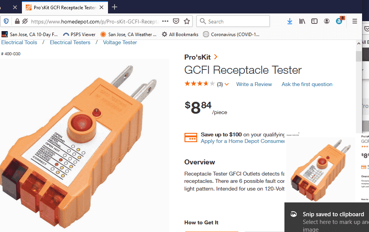This screenshot has width=369, height=232.
Task: Click Ask the first question link
Action: [307, 84]
